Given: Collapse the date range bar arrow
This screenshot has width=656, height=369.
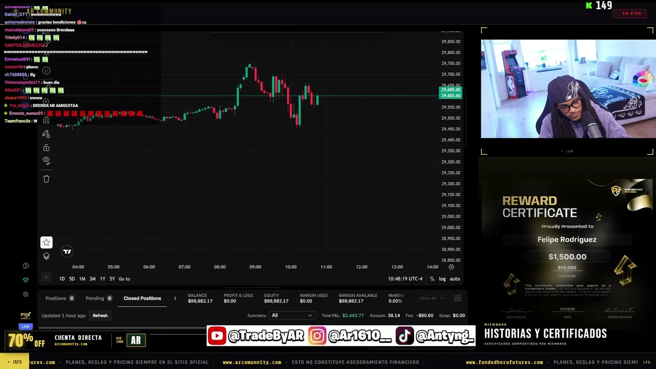Looking at the screenshot, I should pyautogui.click(x=46, y=277).
